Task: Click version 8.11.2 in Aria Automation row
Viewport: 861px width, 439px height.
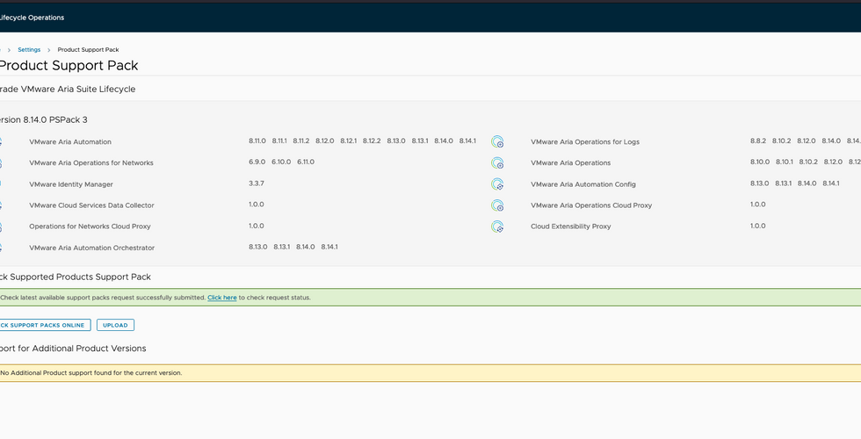Action: coord(300,141)
